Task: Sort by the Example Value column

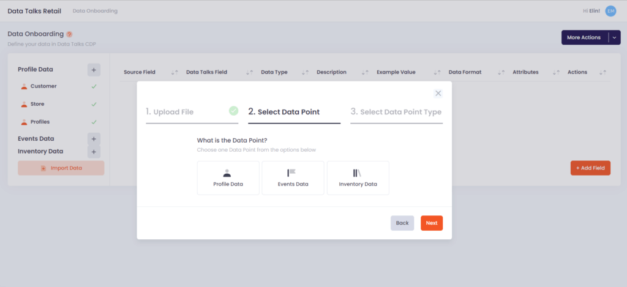Action: [x=437, y=72]
